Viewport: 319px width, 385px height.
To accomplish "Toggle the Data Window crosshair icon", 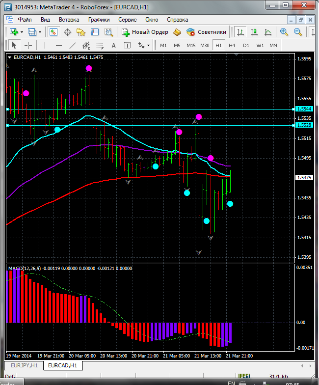I will [x=67, y=32].
